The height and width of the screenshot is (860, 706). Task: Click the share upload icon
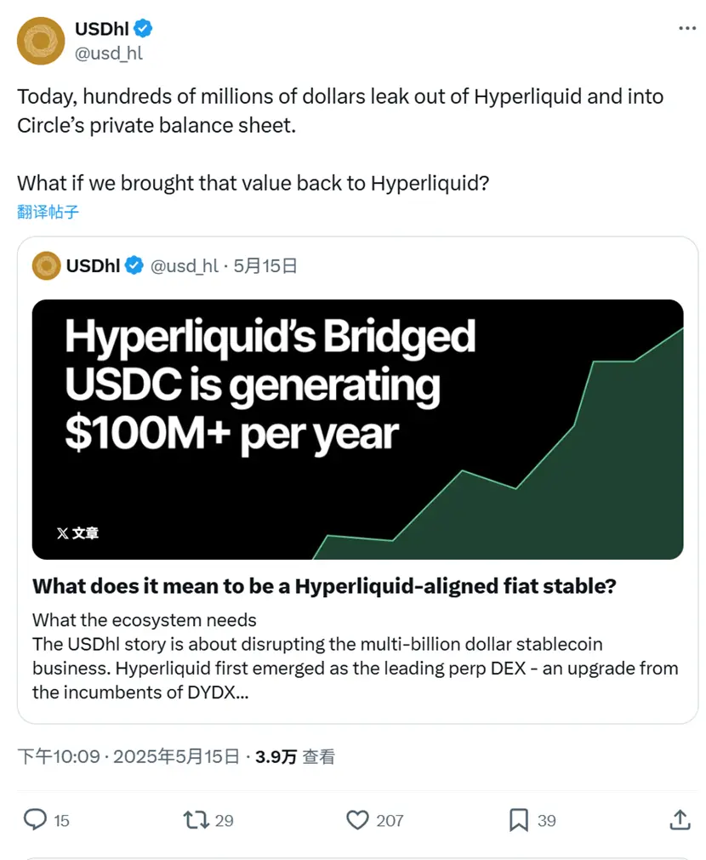[680, 820]
